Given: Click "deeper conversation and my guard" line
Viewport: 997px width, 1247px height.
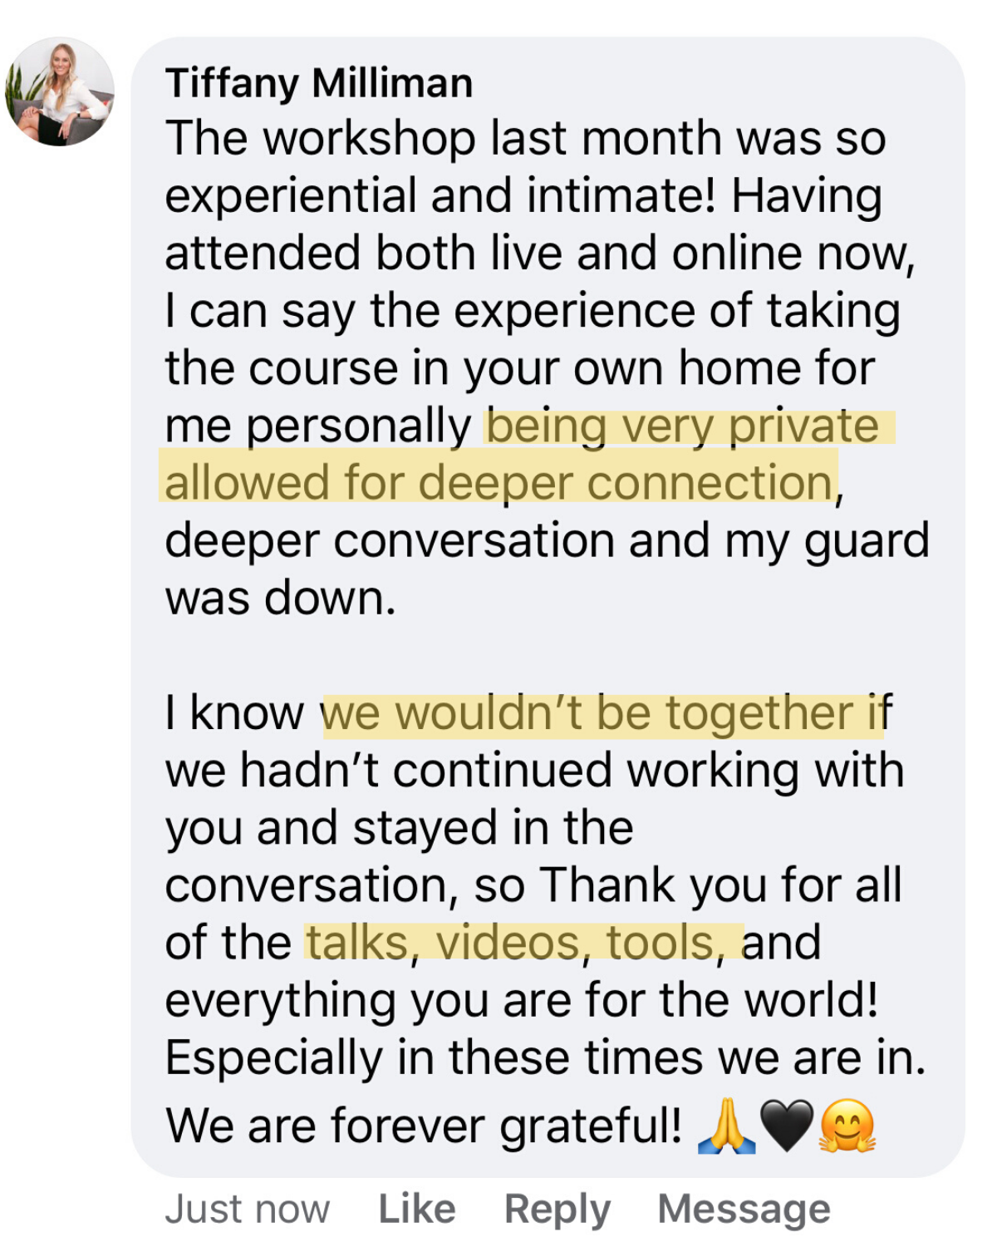Looking at the screenshot, I should click(x=546, y=540).
